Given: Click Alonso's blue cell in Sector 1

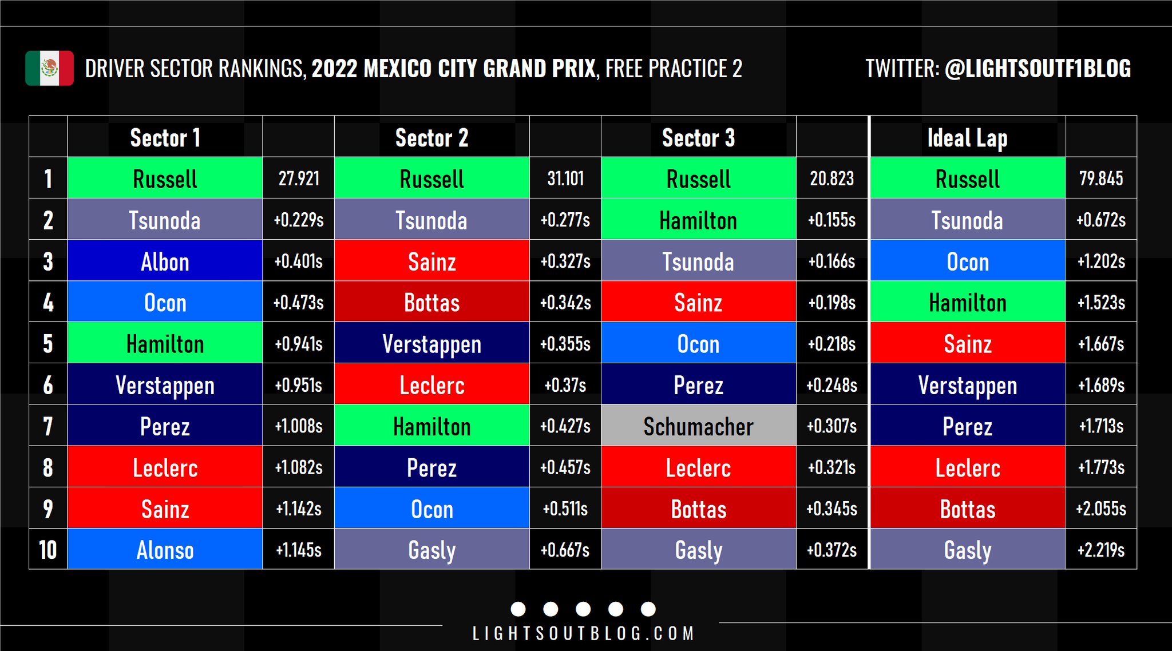Looking at the screenshot, I should (165, 550).
